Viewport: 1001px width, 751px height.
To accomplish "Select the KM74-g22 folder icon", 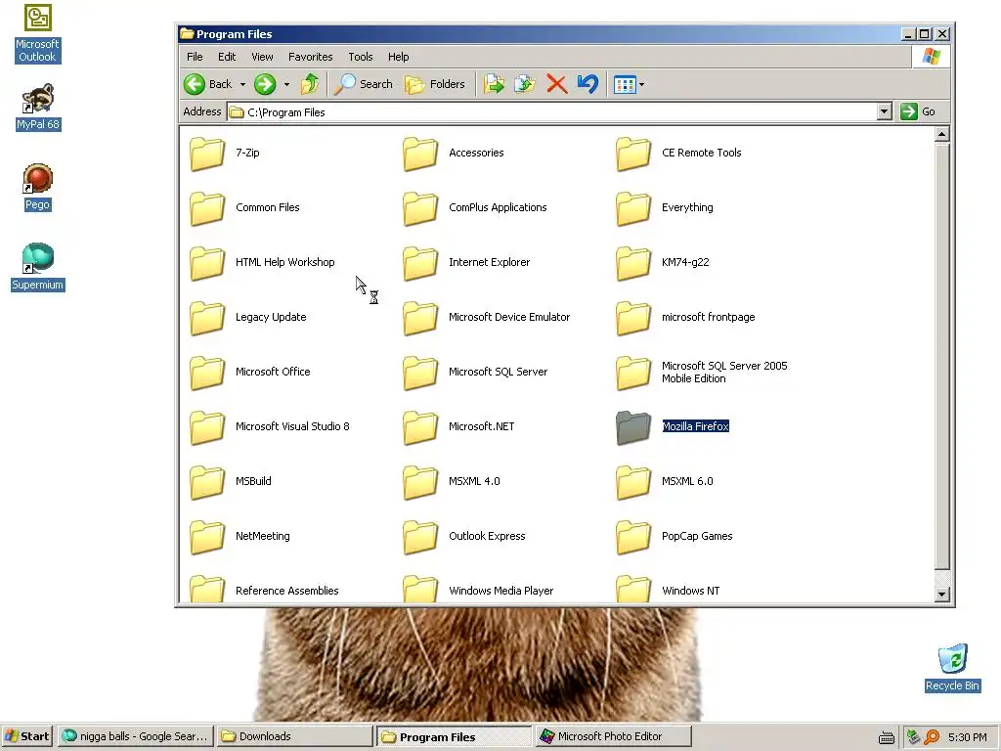I will 633,263.
